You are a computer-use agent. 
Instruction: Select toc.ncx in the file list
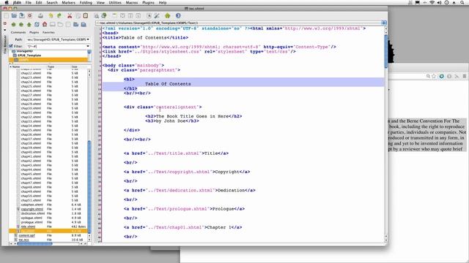point(23,240)
